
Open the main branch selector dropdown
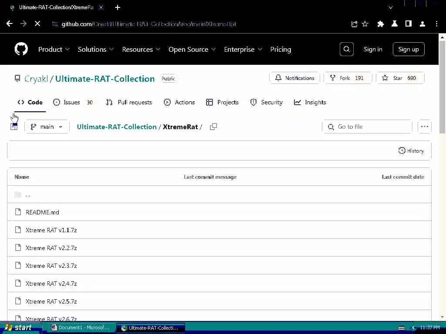(47, 127)
